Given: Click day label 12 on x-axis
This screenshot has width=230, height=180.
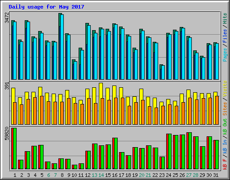Looking at the screenshot, I should click(x=88, y=175).
